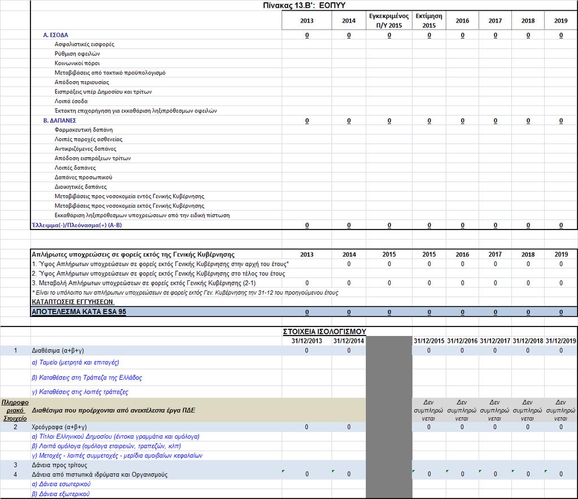This screenshot has width=578, height=499.
Task: Select 'Δάνεια από πιστωτικά ιδρύματα και Οργανισμούς'
Action: click(x=99, y=474)
